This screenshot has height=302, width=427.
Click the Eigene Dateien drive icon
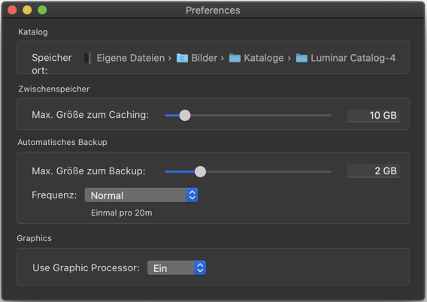coord(88,58)
